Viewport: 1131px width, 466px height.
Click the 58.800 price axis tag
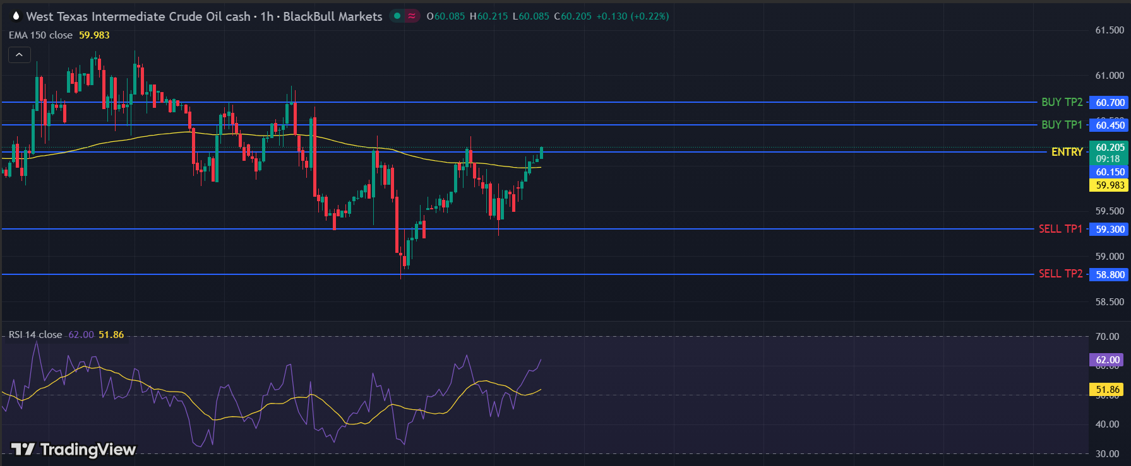1110,274
